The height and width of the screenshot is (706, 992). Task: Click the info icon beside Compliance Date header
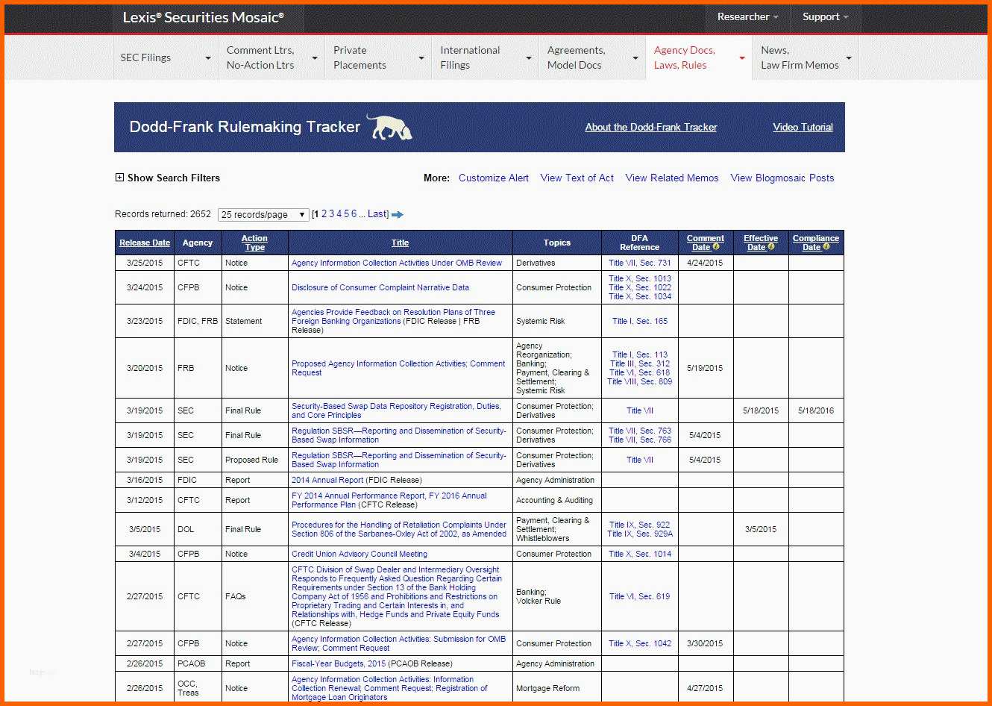(x=826, y=247)
